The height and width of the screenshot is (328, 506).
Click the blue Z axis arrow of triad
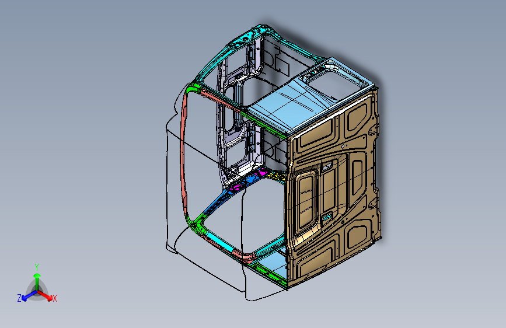29,296
